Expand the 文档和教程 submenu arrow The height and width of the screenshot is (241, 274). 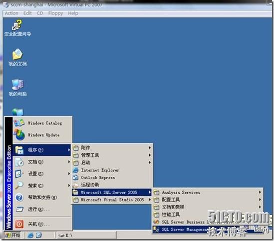[260, 207]
